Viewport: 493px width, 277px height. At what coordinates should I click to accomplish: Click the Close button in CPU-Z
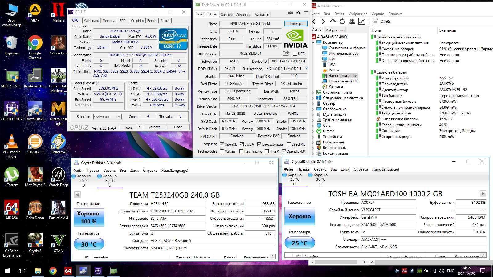(178, 127)
